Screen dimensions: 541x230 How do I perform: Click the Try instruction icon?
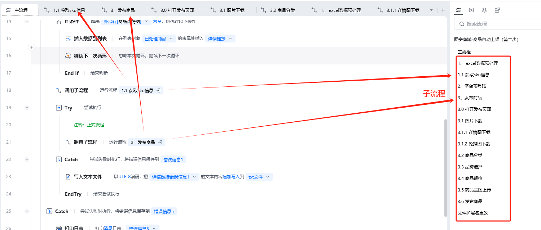click(x=59, y=108)
